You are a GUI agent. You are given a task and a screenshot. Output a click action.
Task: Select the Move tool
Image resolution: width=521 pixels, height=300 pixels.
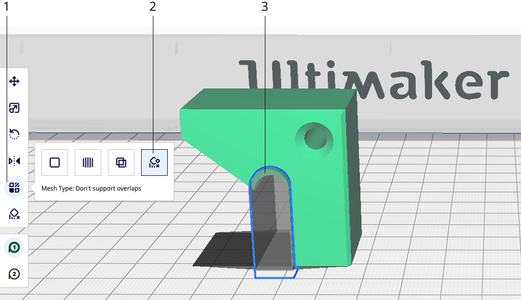tap(14, 81)
